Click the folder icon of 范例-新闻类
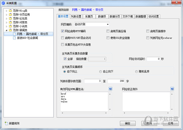Screen dimensions: 183x130 click(x=10, y=30)
